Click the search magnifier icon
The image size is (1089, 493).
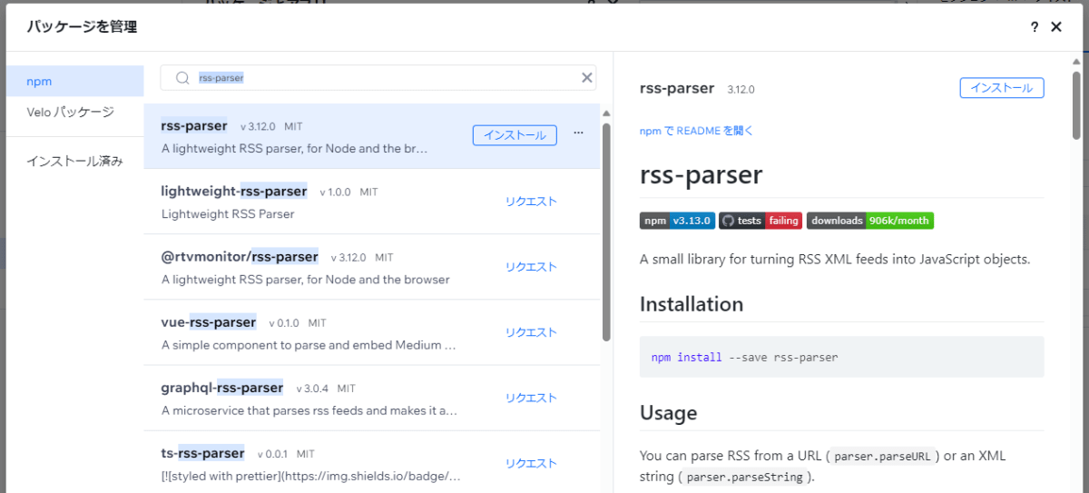coord(182,78)
